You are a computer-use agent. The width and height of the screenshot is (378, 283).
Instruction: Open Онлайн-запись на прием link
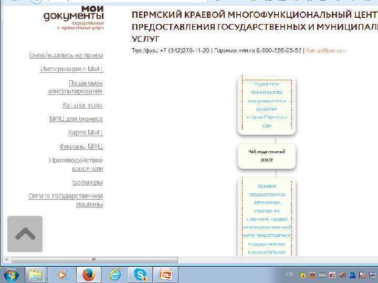66,56
